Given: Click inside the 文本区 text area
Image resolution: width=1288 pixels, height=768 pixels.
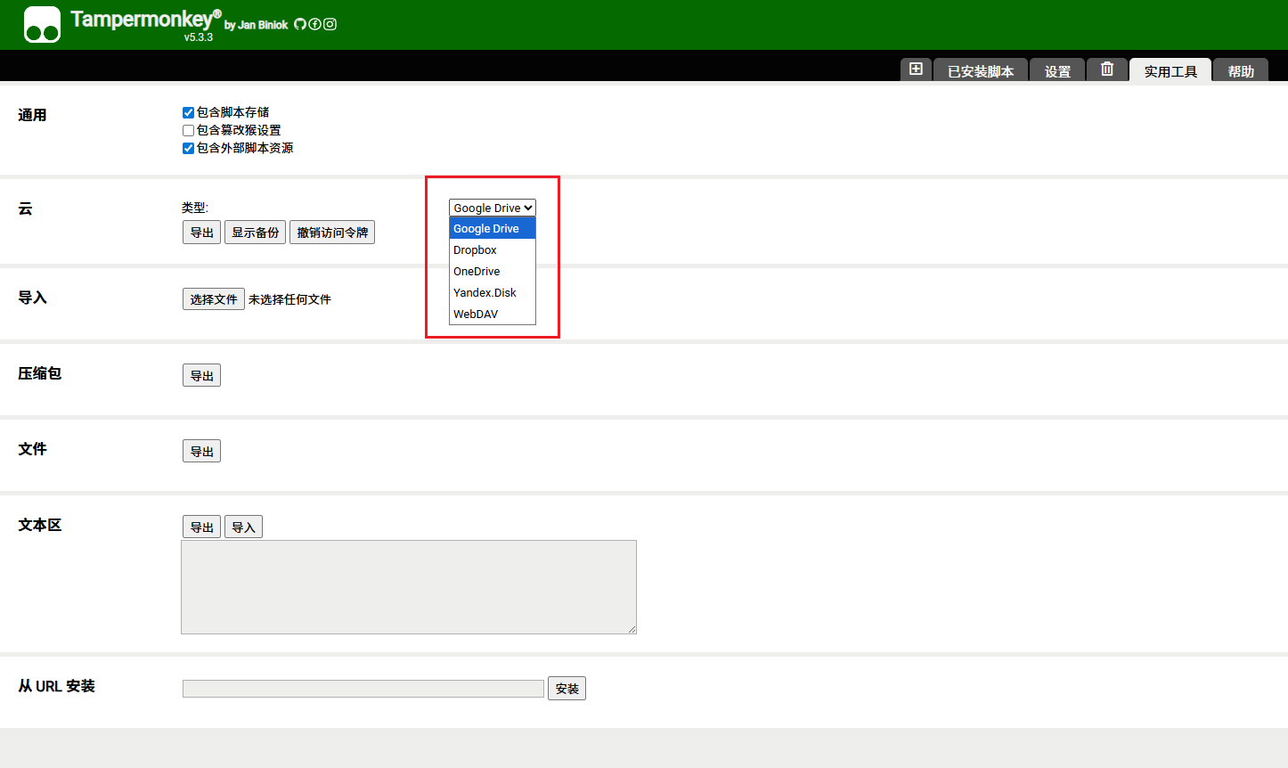Looking at the screenshot, I should click(409, 587).
